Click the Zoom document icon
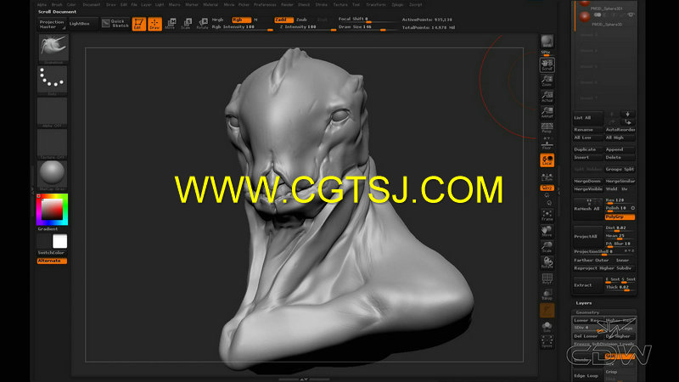The width and height of the screenshot is (679, 382). pyautogui.click(x=547, y=81)
